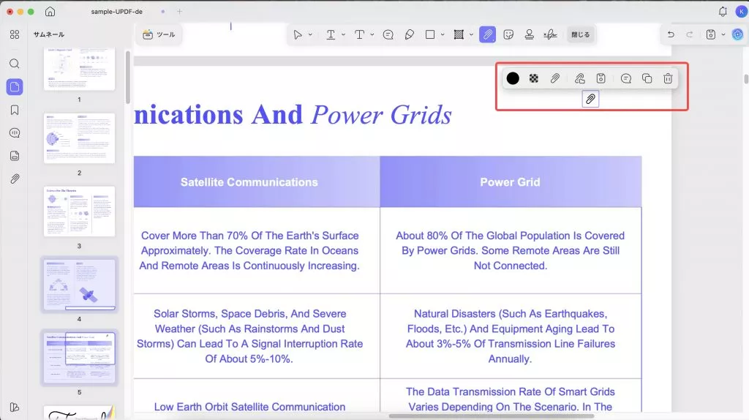Open a new tab with plus button

point(180,12)
